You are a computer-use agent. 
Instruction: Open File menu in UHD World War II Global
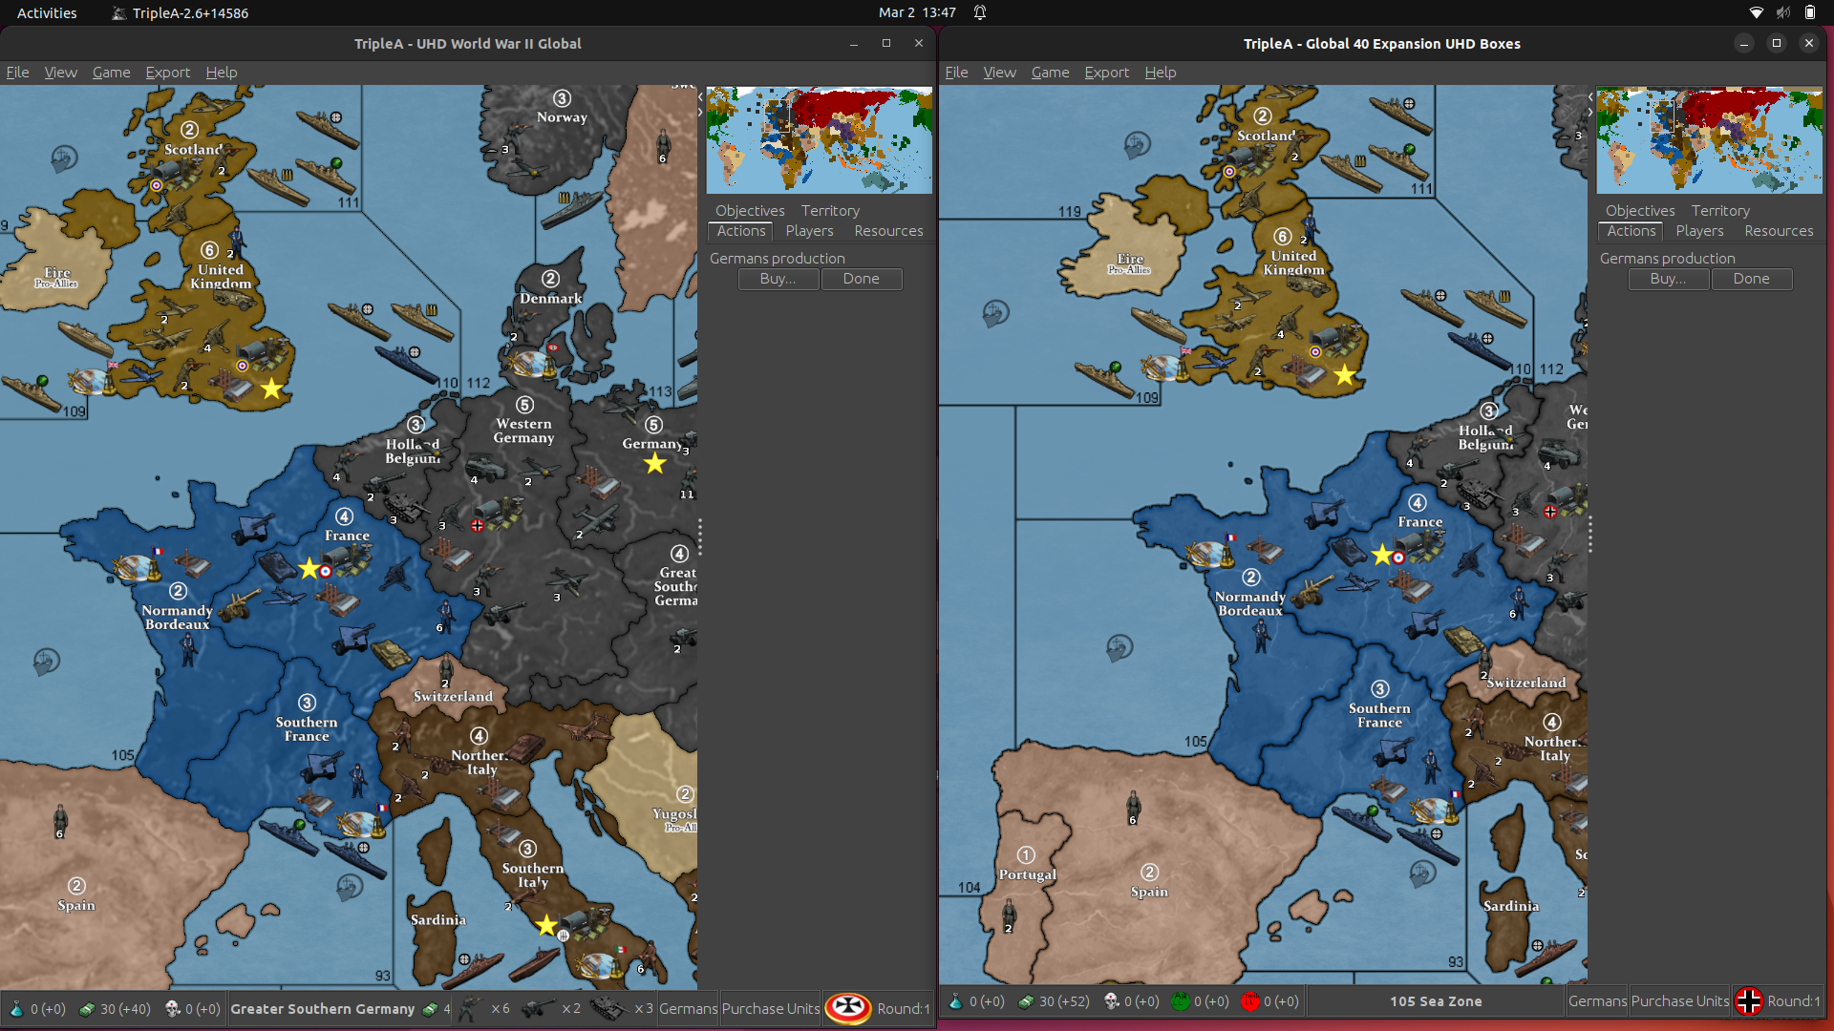coord(17,72)
